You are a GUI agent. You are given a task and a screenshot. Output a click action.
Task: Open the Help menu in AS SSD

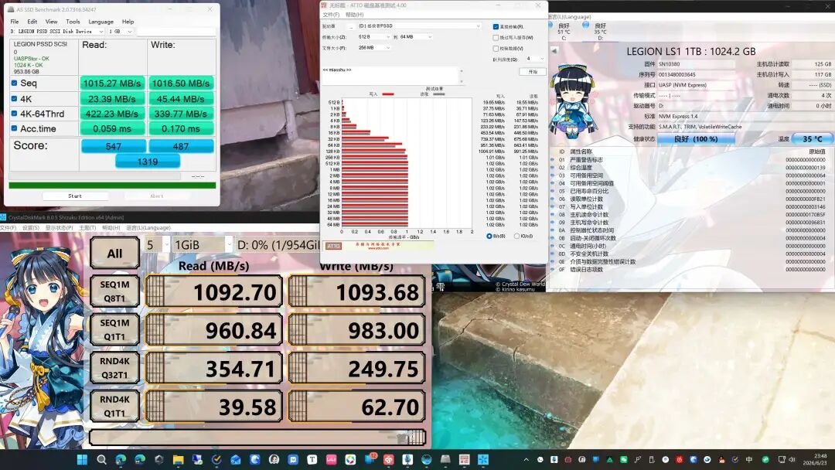click(x=128, y=22)
